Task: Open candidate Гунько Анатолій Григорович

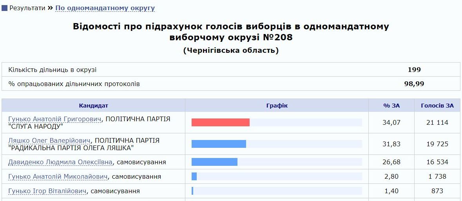Action: point(54,119)
